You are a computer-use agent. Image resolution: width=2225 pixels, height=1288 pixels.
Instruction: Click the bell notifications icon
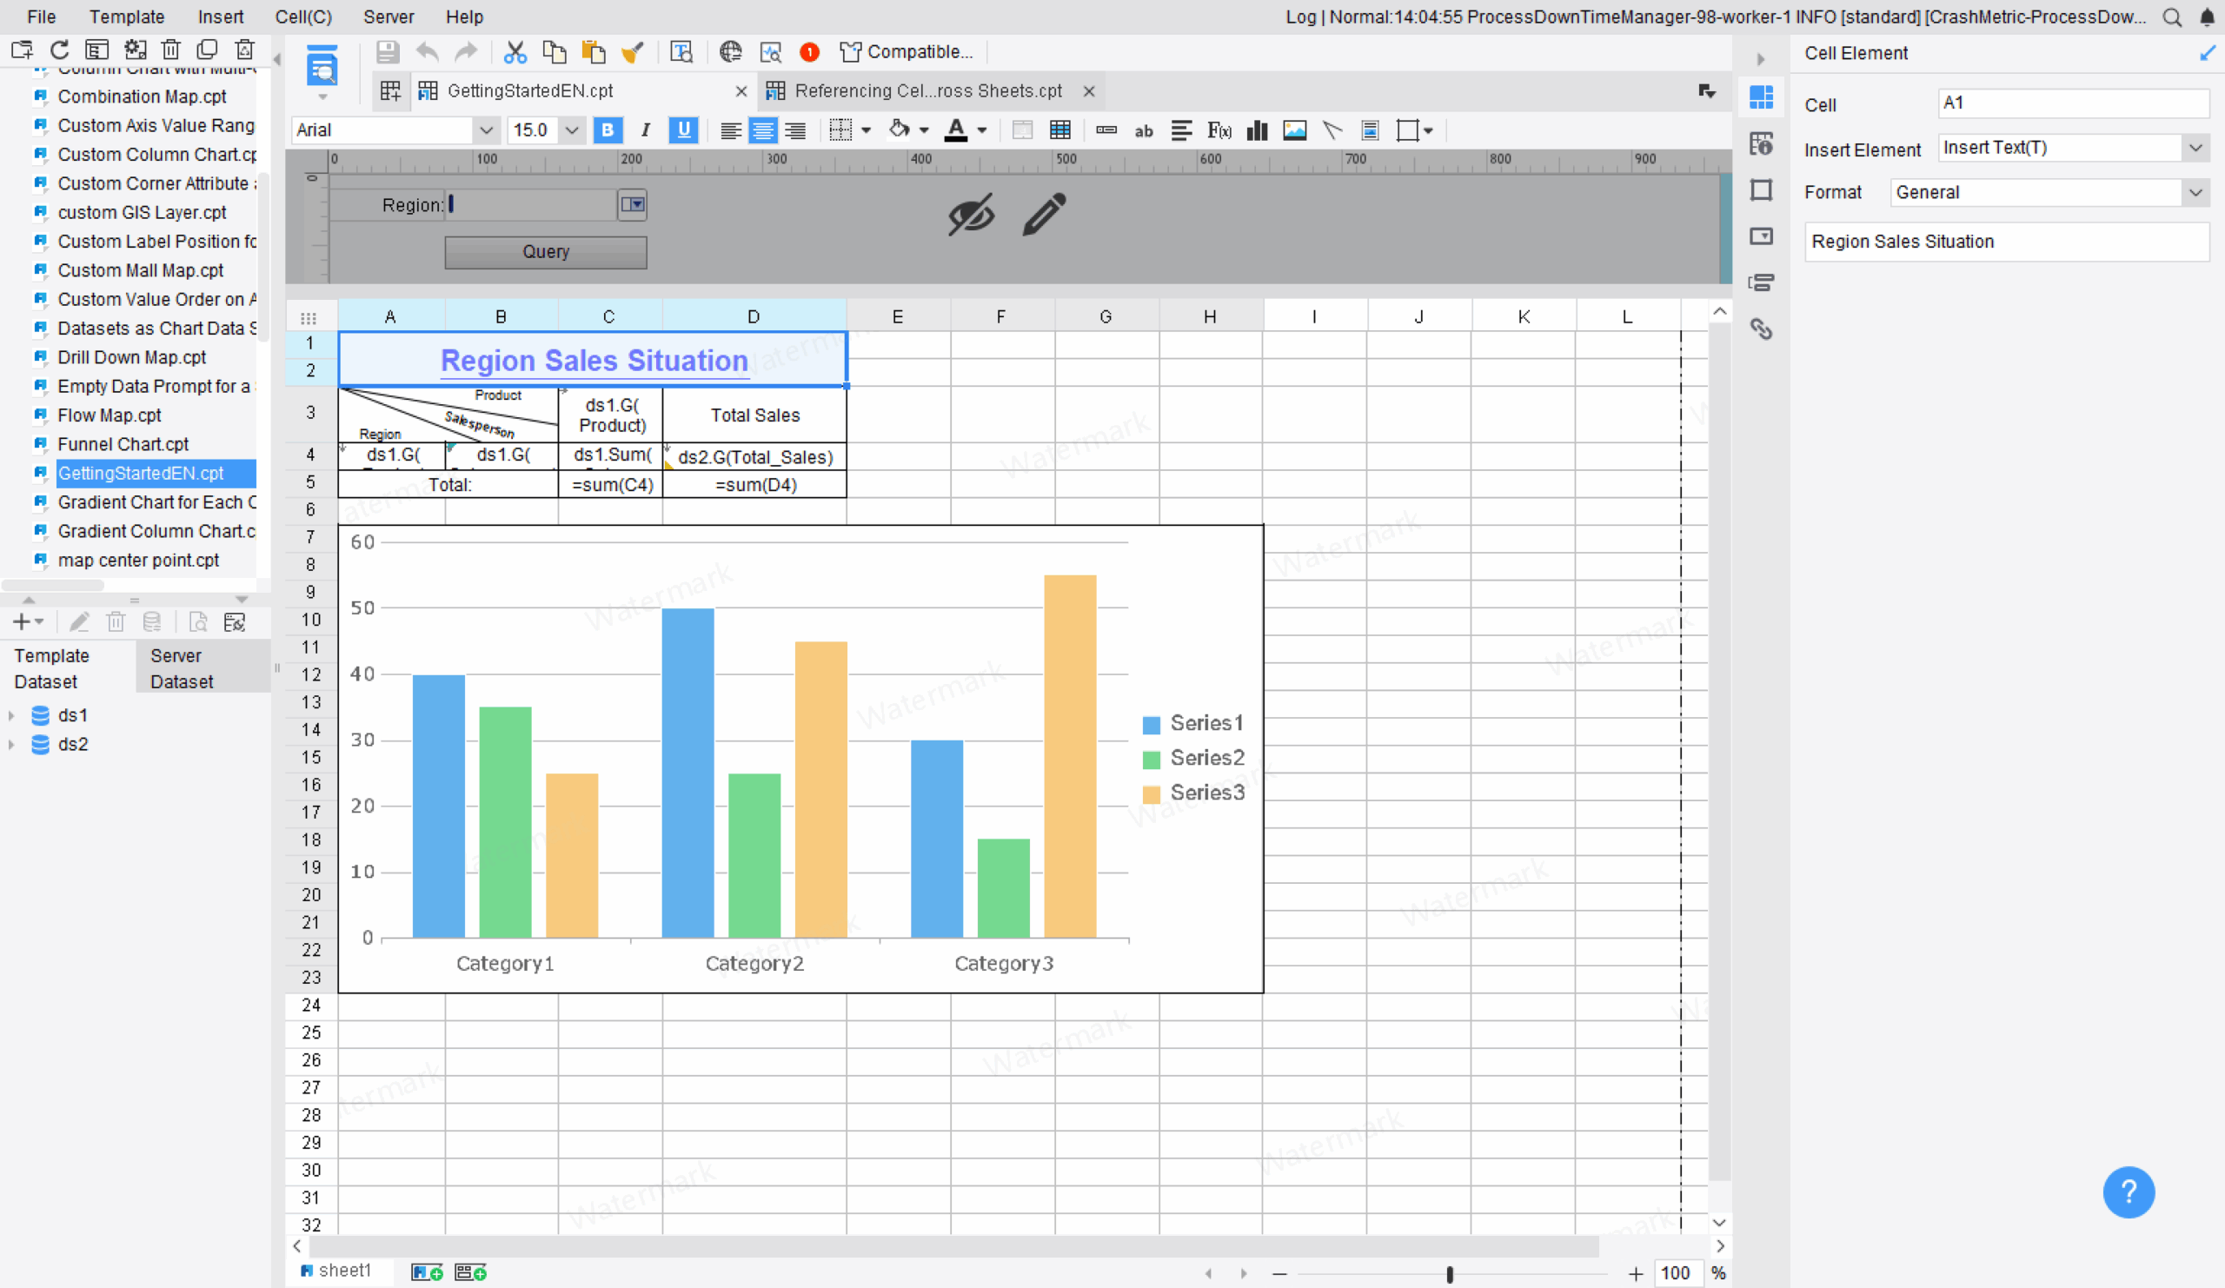point(2207,17)
